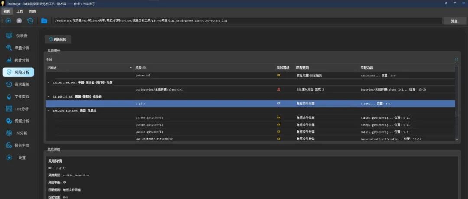Click the 报告生成 document icon

[9, 145]
